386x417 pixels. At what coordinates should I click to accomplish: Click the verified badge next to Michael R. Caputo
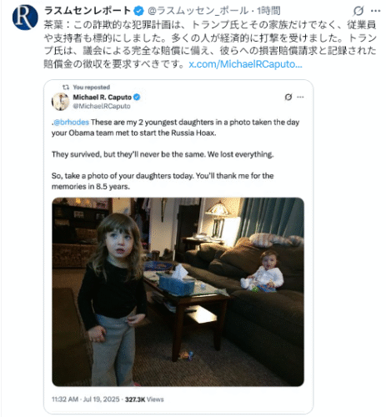[137, 97]
